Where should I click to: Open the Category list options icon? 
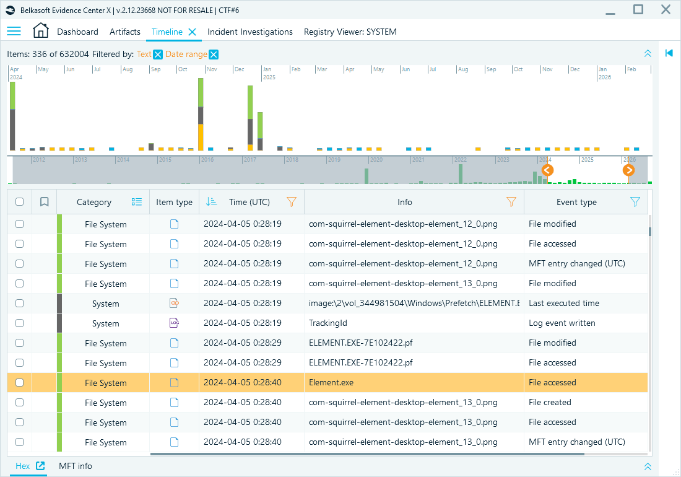coord(136,201)
